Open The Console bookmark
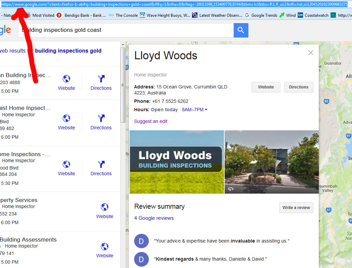This screenshot has height=268, width=352. pyautogui.click(x=123, y=15)
